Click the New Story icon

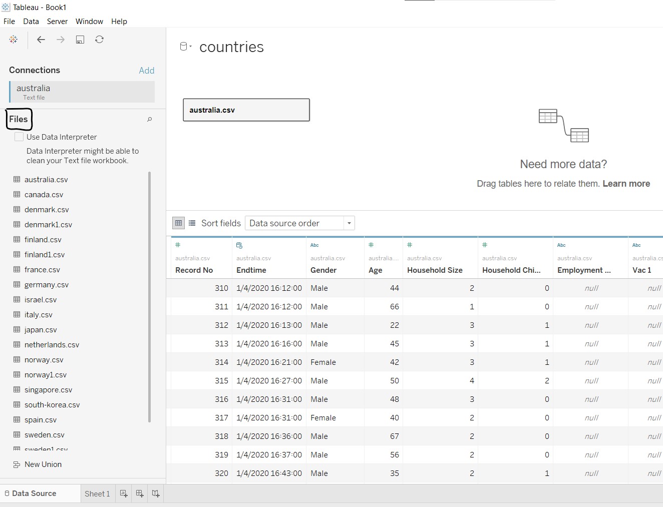tap(156, 493)
